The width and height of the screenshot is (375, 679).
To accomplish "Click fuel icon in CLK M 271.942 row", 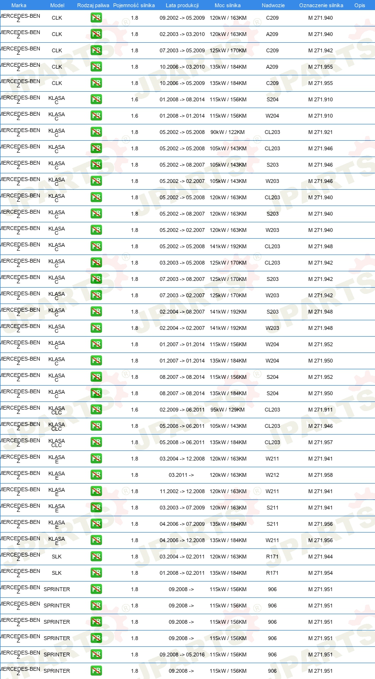I will (96, 50).
